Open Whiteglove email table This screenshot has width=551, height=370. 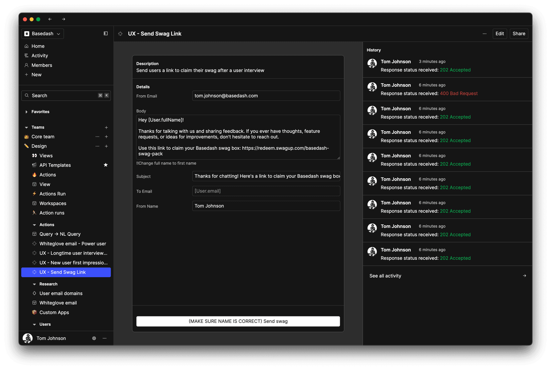click(x=66, y=303)
